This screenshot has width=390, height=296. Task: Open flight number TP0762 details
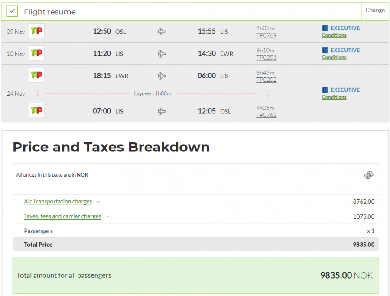click(x=266, y=115)
